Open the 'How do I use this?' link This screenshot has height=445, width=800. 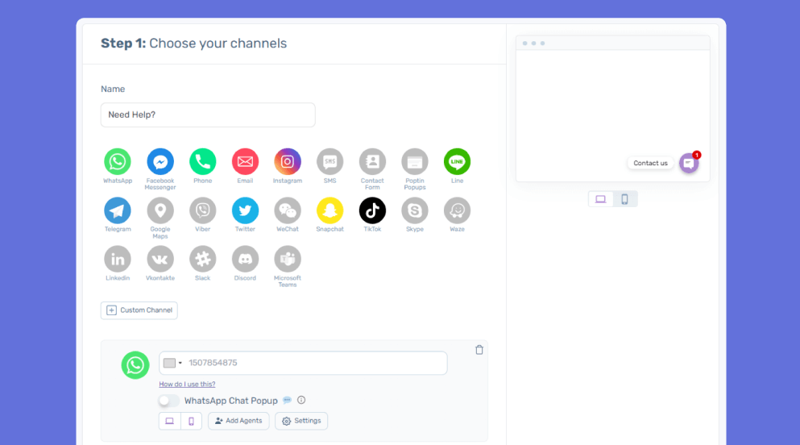click(187, 385)
